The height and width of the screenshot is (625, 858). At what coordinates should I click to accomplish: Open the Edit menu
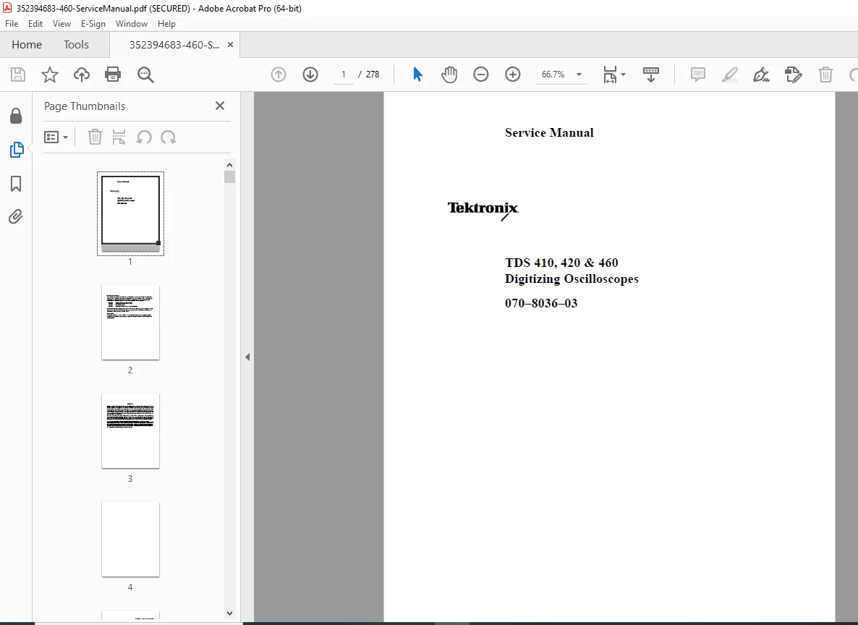tap(35, 24)
